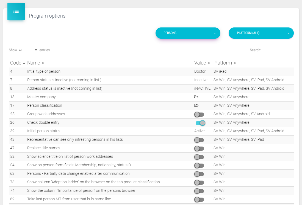The image size is (302, 205).
Task: Open the Platform (All) dropdown
Action: click(x=261, y=33)
